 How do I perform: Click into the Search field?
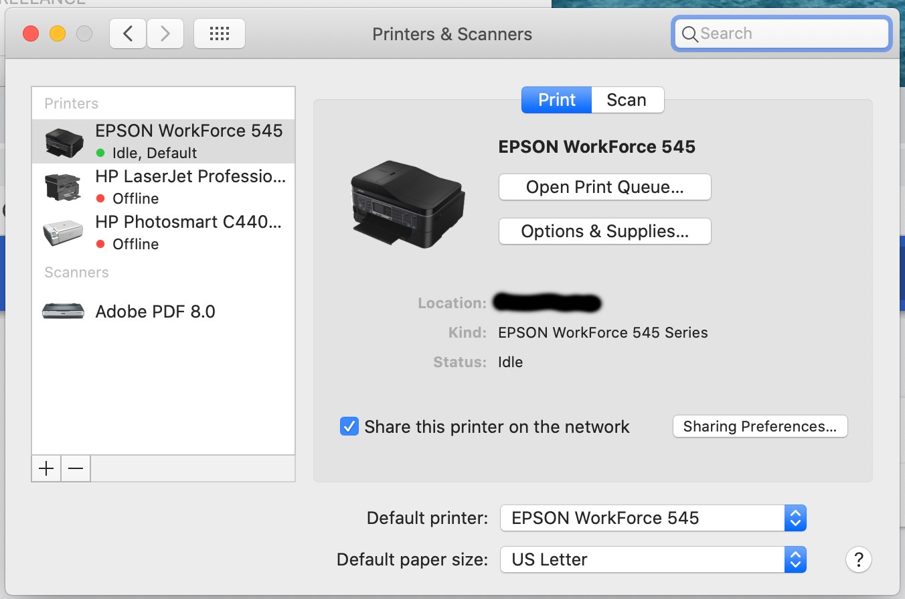pyautogui.click(x=781, y=34)
